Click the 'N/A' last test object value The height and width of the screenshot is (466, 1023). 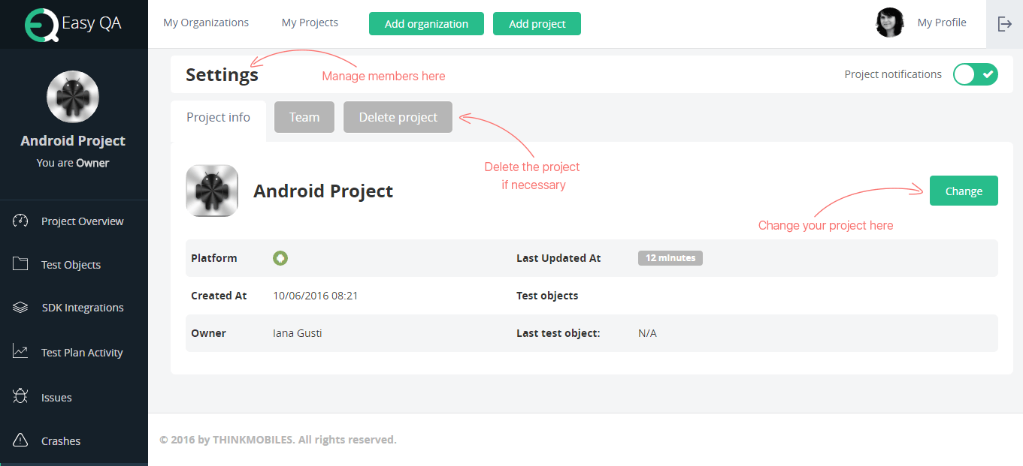pos(647,333)
